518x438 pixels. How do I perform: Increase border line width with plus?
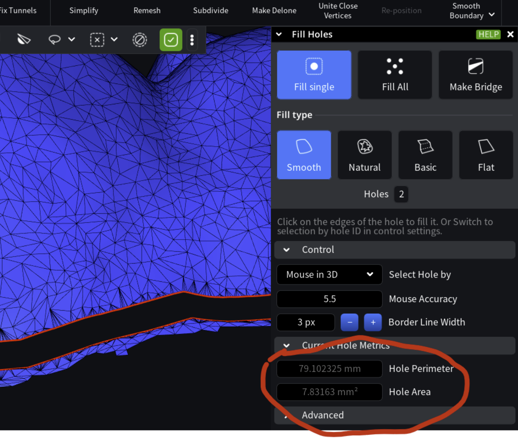click(373, 322)
